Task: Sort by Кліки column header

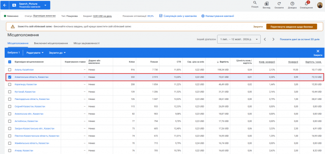Action: click(132, 62)
